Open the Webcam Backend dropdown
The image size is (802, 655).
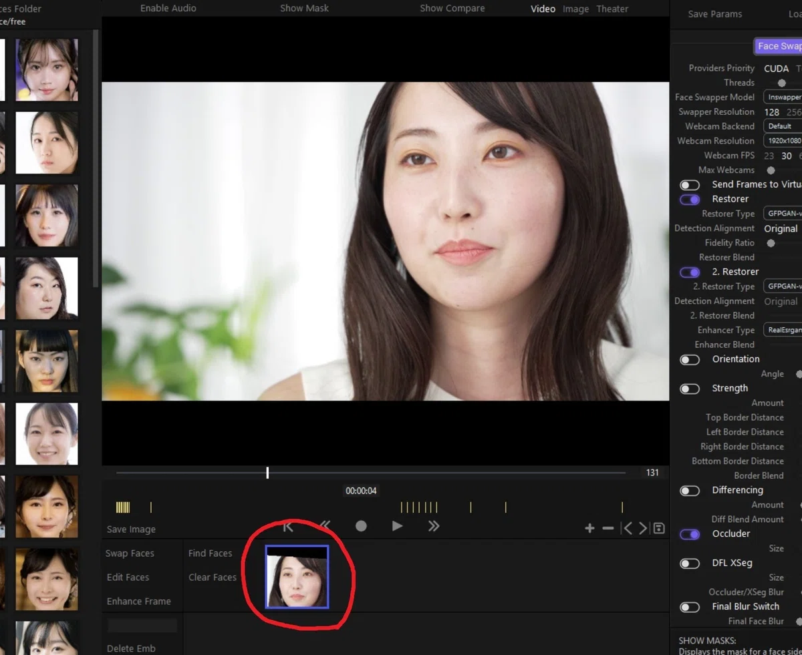click(x=783, y=126)
